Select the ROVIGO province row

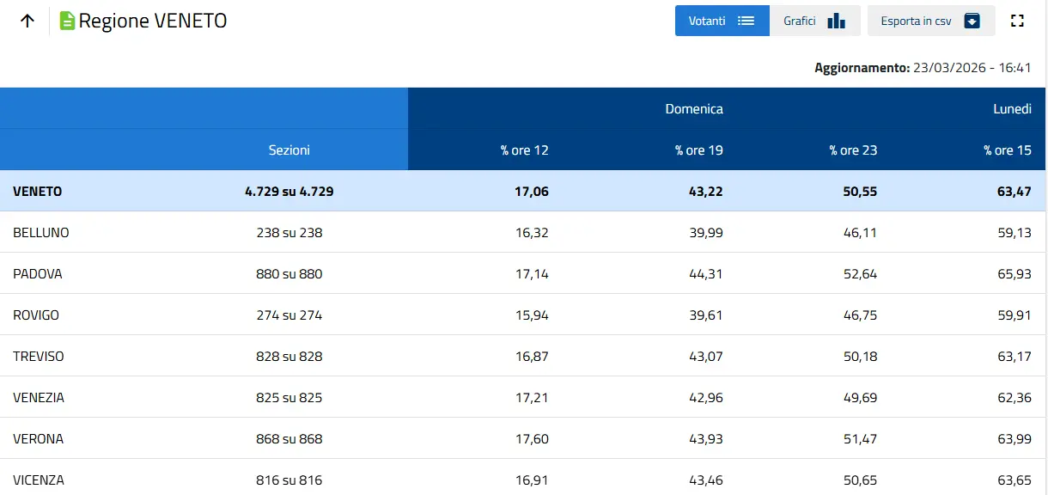click(36, 315)
